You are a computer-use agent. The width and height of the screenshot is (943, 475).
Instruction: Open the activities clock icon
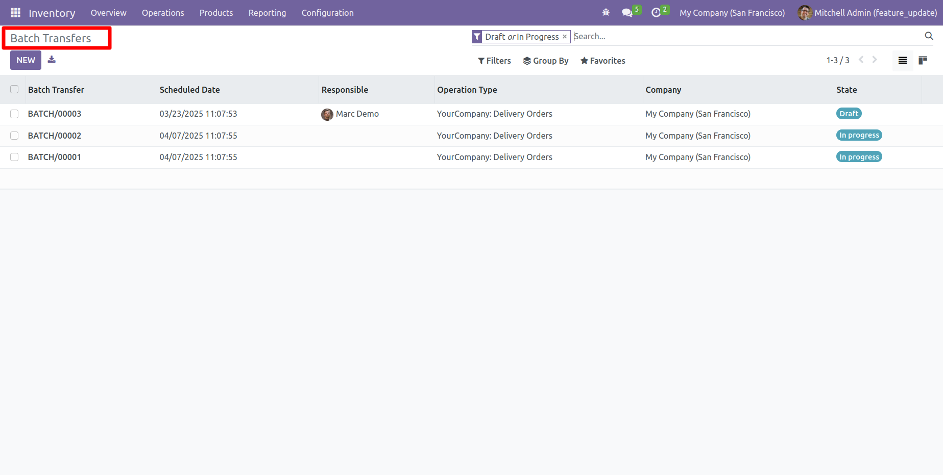click(x=656, y=13)
